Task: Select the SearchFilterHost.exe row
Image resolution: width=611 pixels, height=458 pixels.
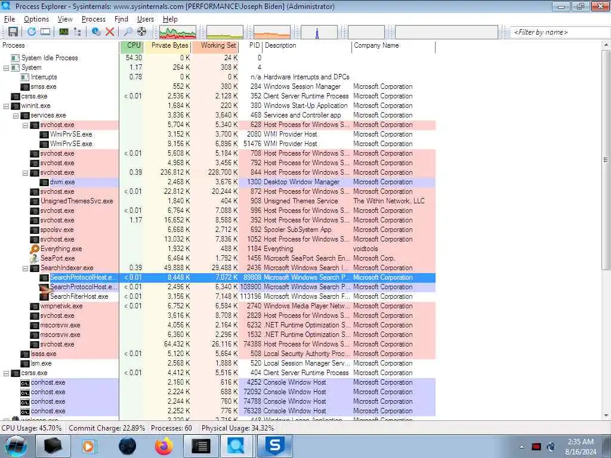Action: tap(217, 297)
